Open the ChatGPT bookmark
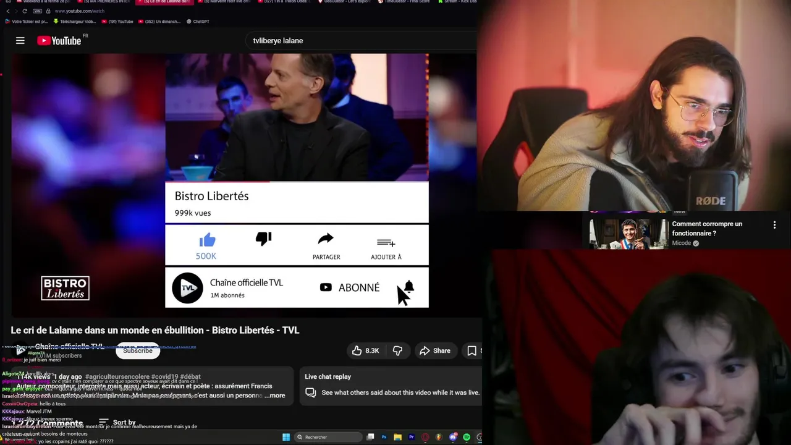 pyautogui.click(x=198, y=22)
